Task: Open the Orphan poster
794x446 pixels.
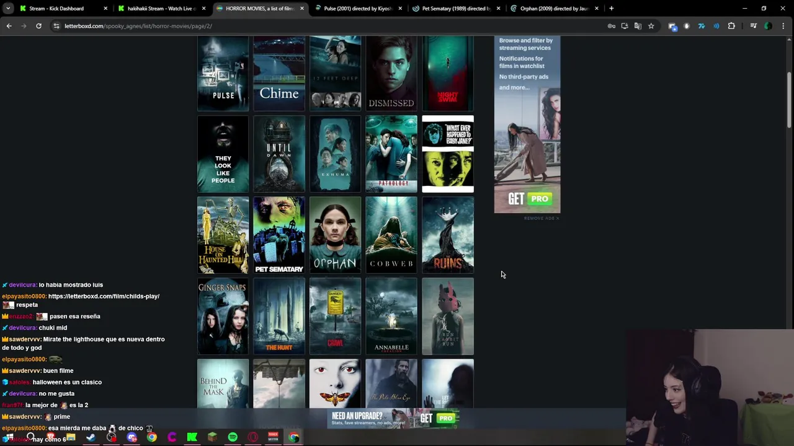Action: click(335, 235)
